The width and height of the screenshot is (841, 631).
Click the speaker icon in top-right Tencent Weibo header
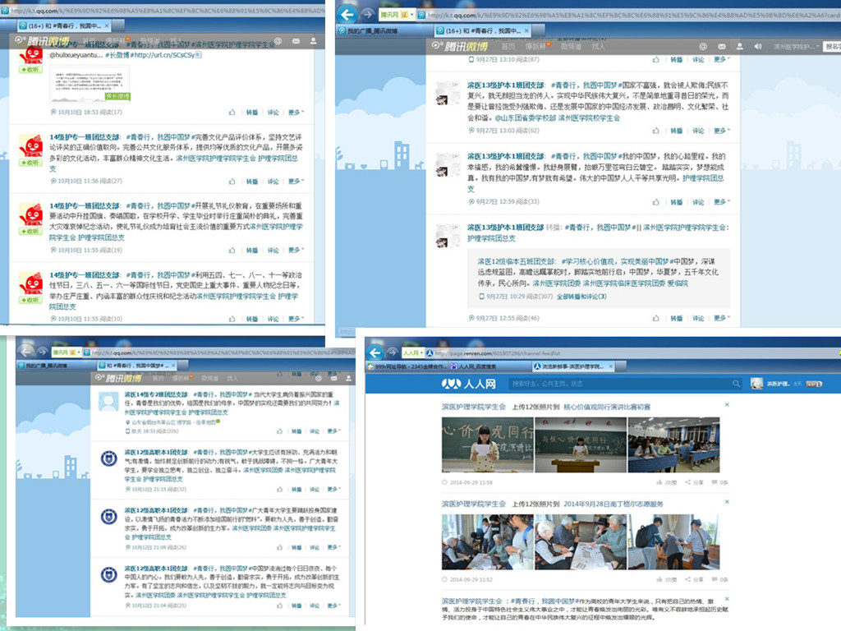click(758, 46)
